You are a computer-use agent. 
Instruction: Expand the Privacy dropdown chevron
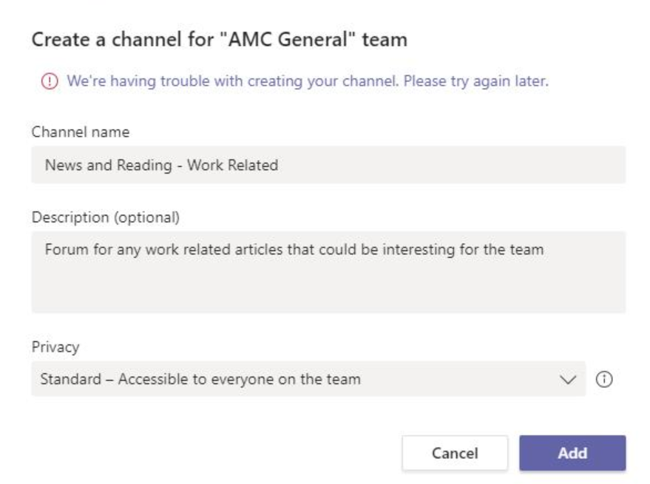pos(568,380)
